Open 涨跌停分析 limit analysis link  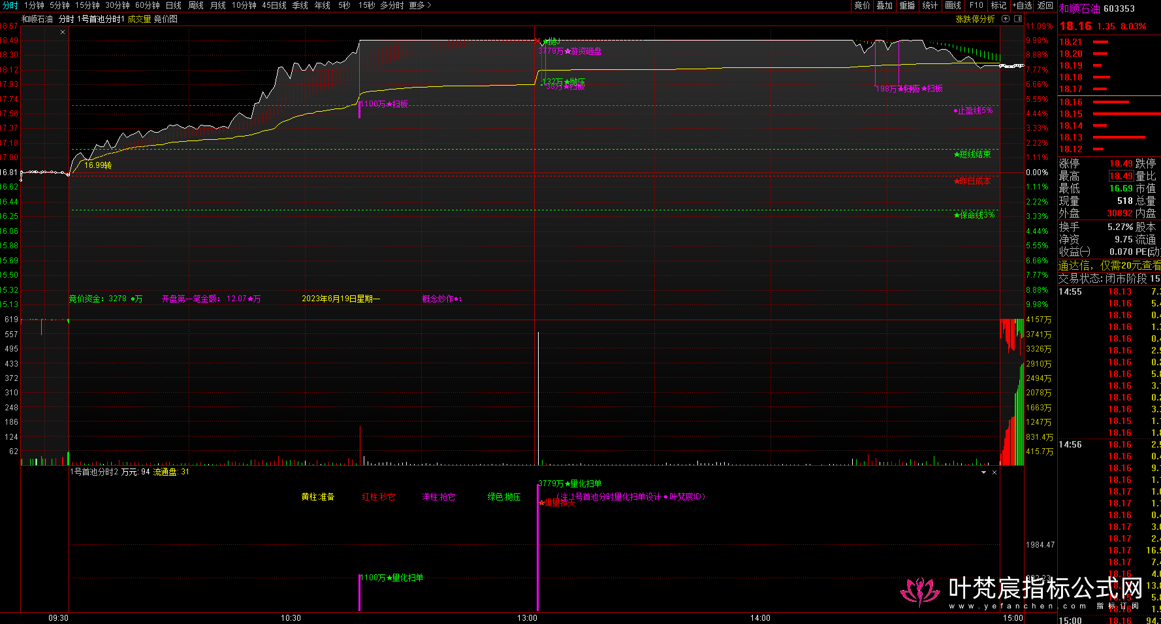pyautogui.click(x=975, y=20)
